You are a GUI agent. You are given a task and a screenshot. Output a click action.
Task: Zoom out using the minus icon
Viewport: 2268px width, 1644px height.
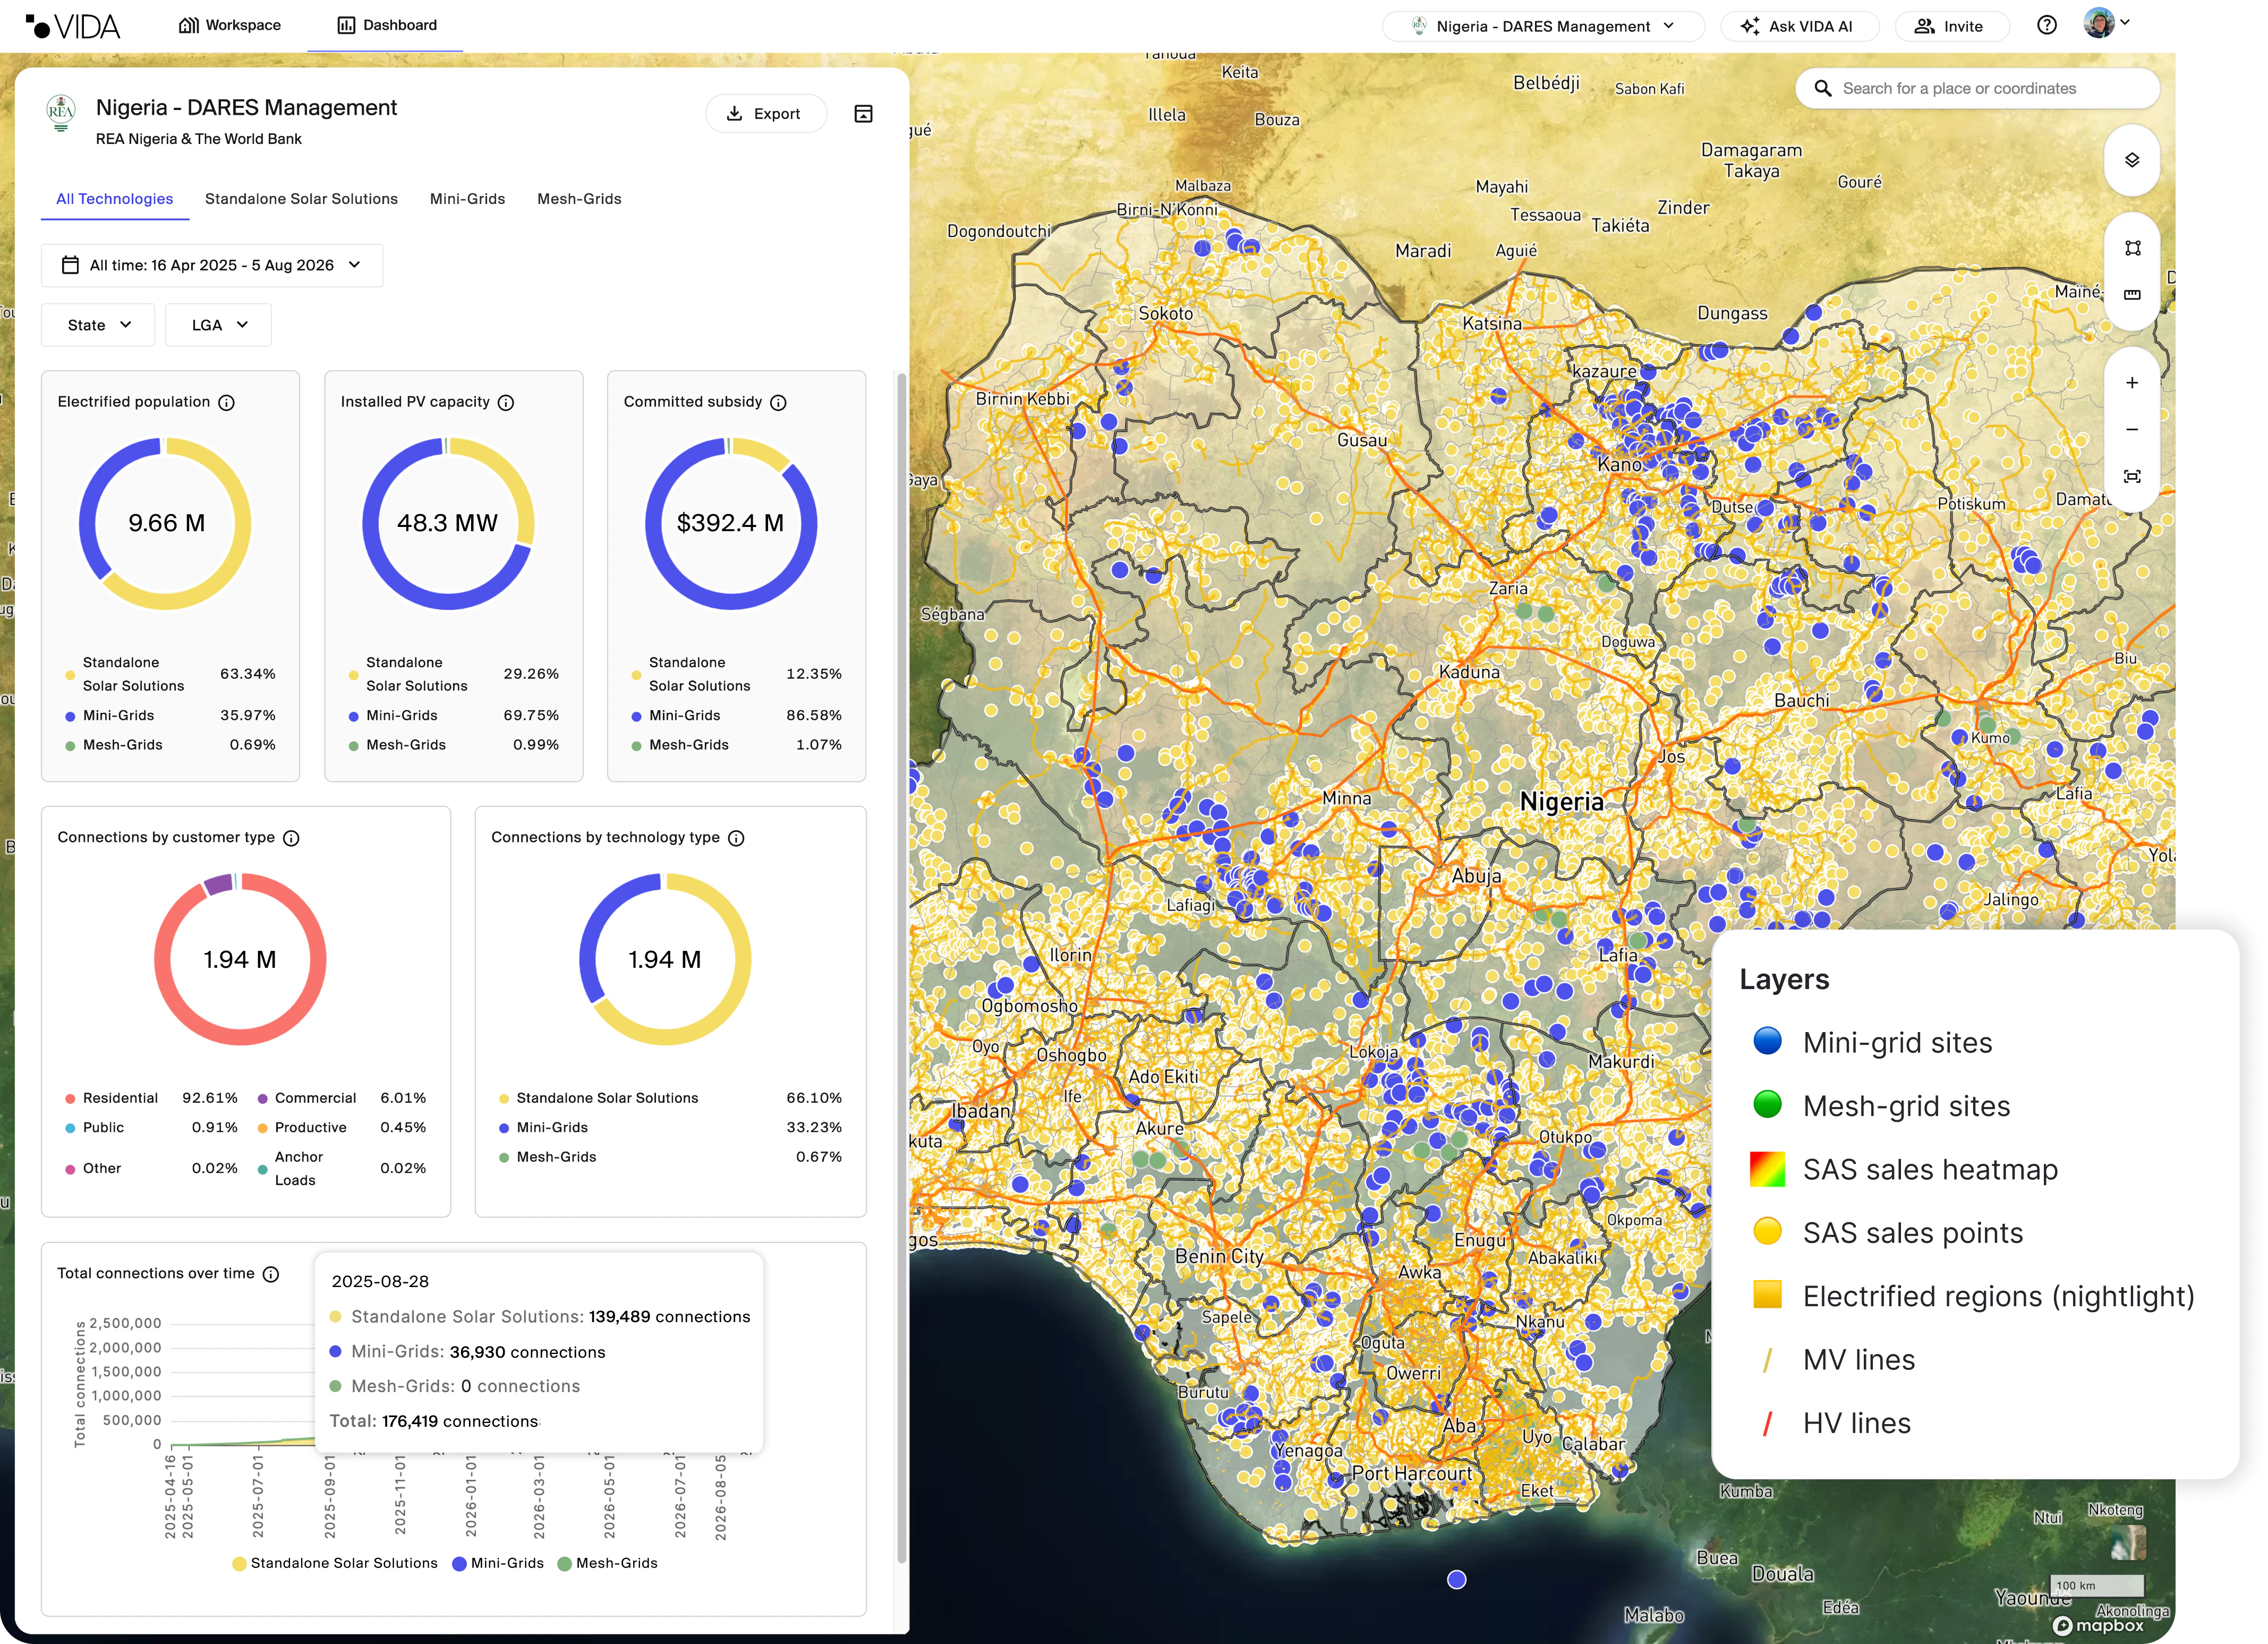pyautogui.click(x=2131, y=430)
